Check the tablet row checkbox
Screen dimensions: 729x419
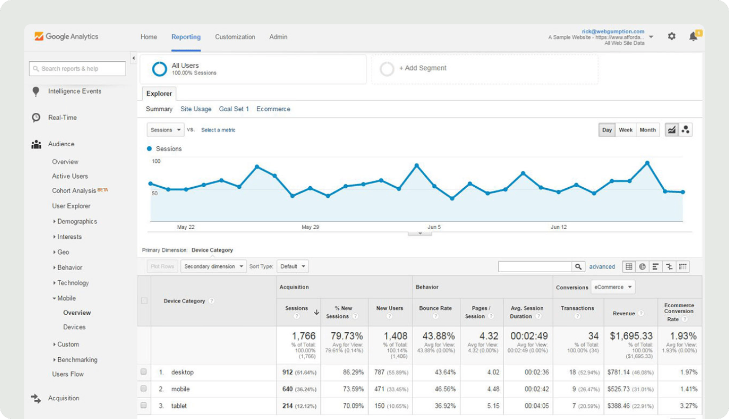click(x=144, y=406)
